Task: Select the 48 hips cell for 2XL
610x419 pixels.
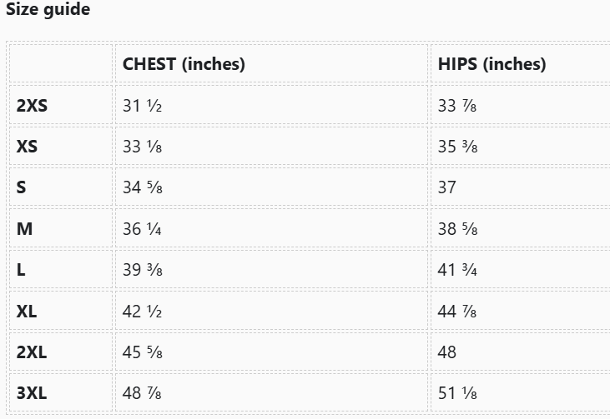Action: [447, 352]
